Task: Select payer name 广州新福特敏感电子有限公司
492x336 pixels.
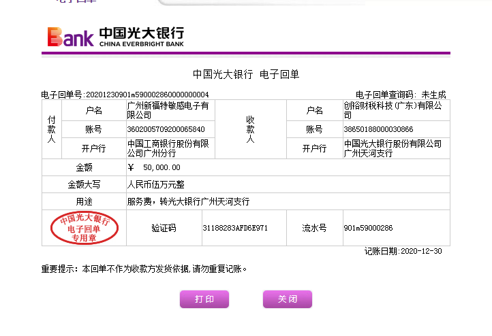Action: [168, 110]
